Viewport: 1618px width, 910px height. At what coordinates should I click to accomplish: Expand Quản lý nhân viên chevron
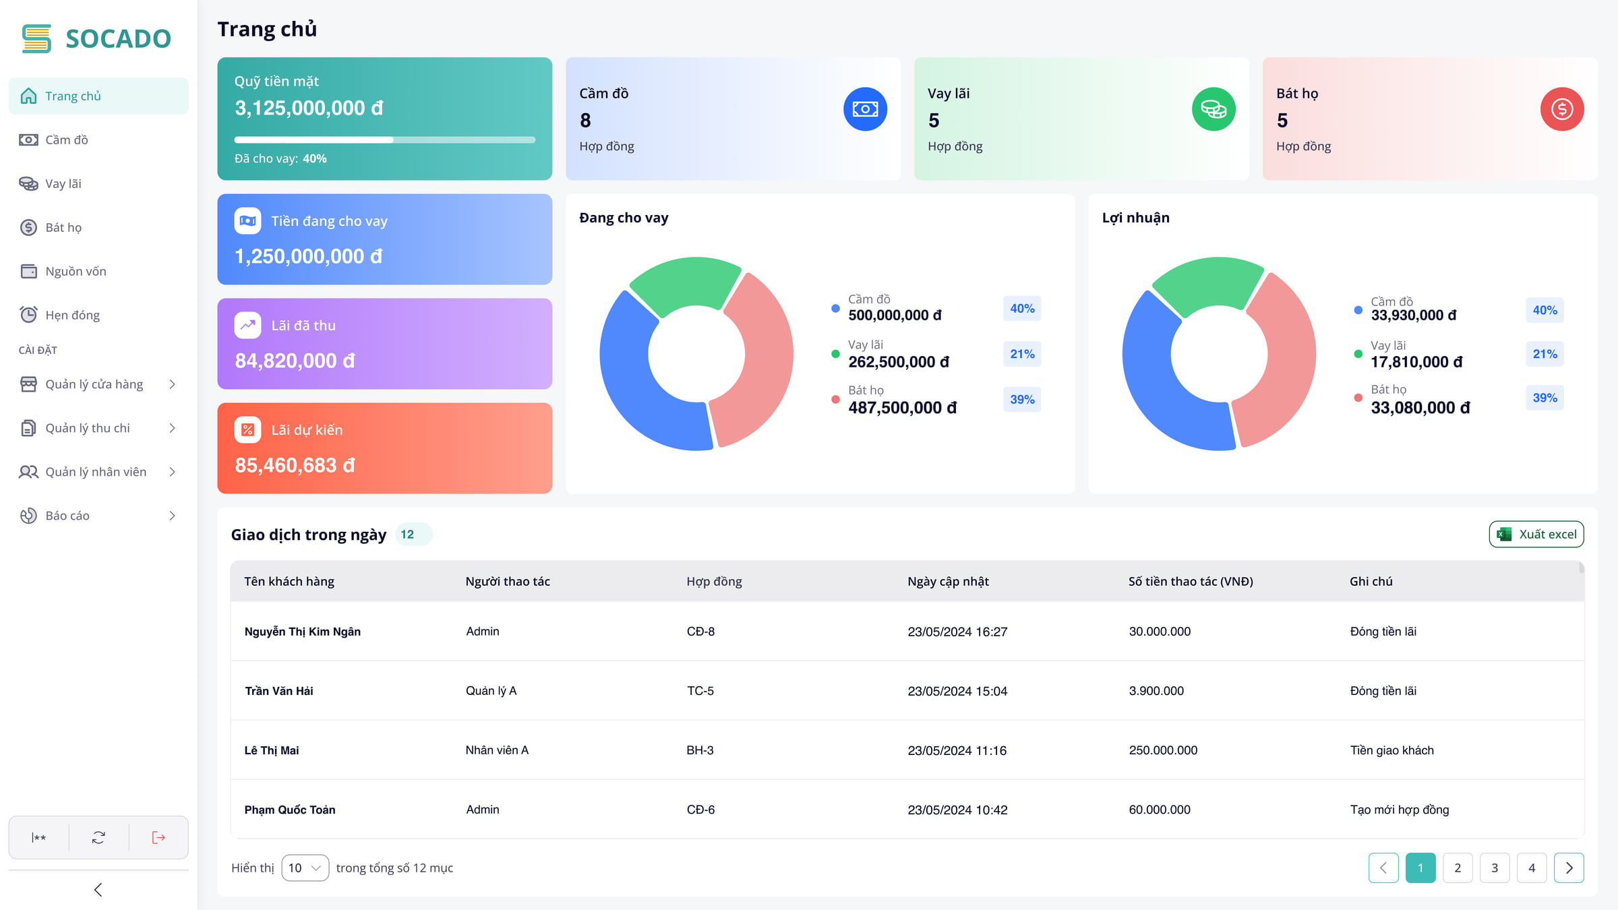(173, 472)
